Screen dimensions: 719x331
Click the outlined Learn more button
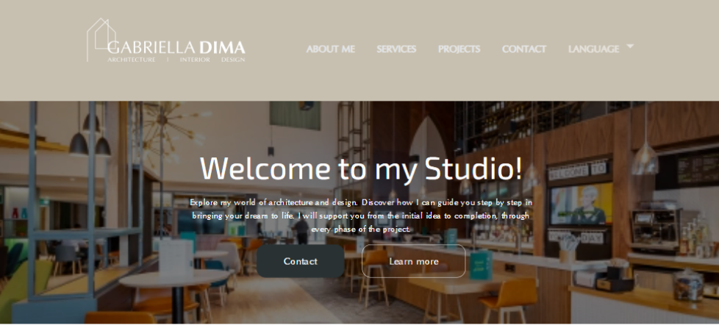coord(414,261)
